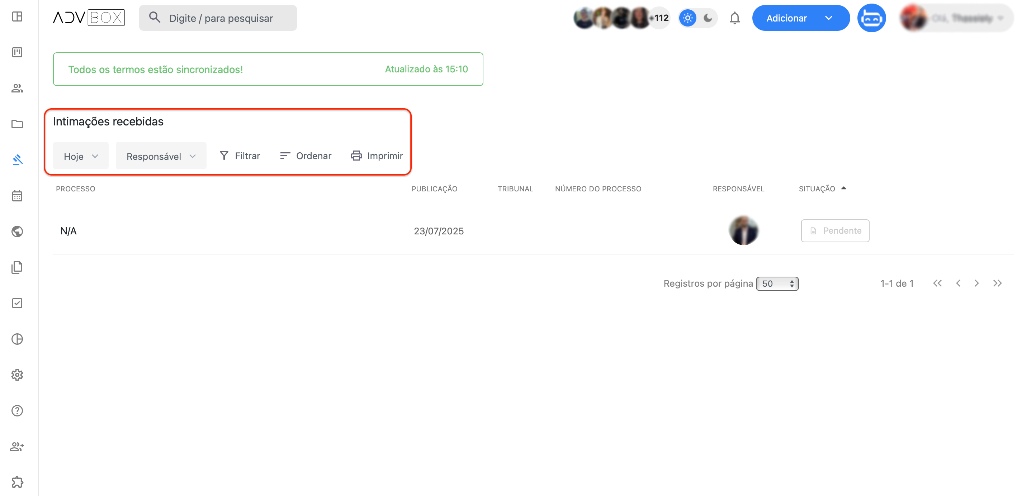Image resolution: width=1017 pixels, height=496 pixels.
Task: Open the settings gear sidebar icon
Action: coord(17,375)
